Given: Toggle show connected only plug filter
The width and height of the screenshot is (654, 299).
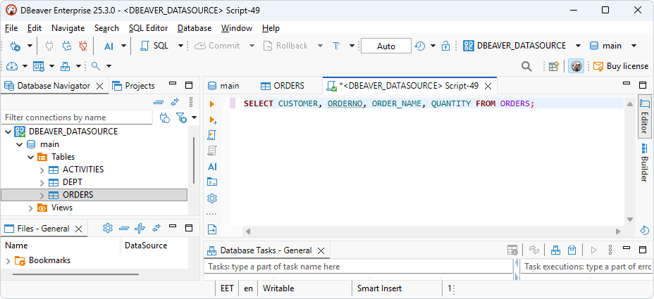Looking at the screenshot, I should [165, 118].
